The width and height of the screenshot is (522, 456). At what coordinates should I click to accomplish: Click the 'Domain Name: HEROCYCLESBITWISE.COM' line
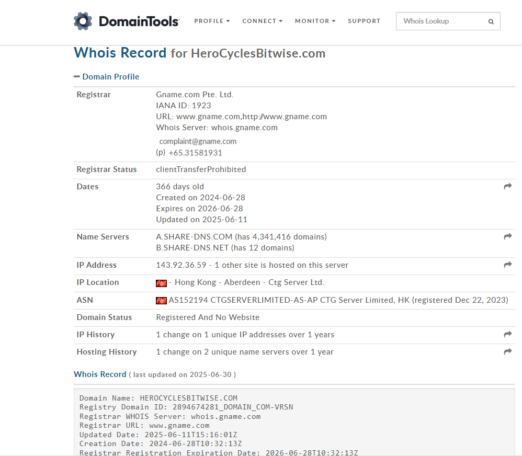point(158,398)
